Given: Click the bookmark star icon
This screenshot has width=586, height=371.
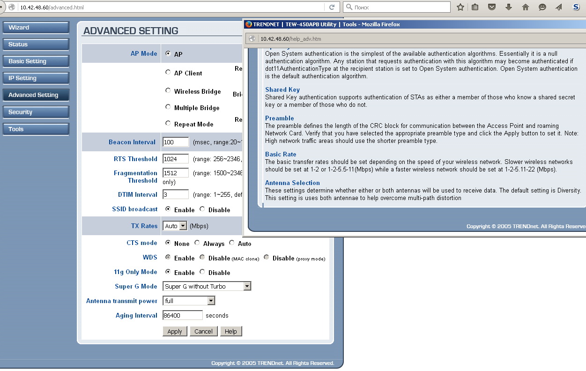Looking at the screenshot, I should pos(460,7).
